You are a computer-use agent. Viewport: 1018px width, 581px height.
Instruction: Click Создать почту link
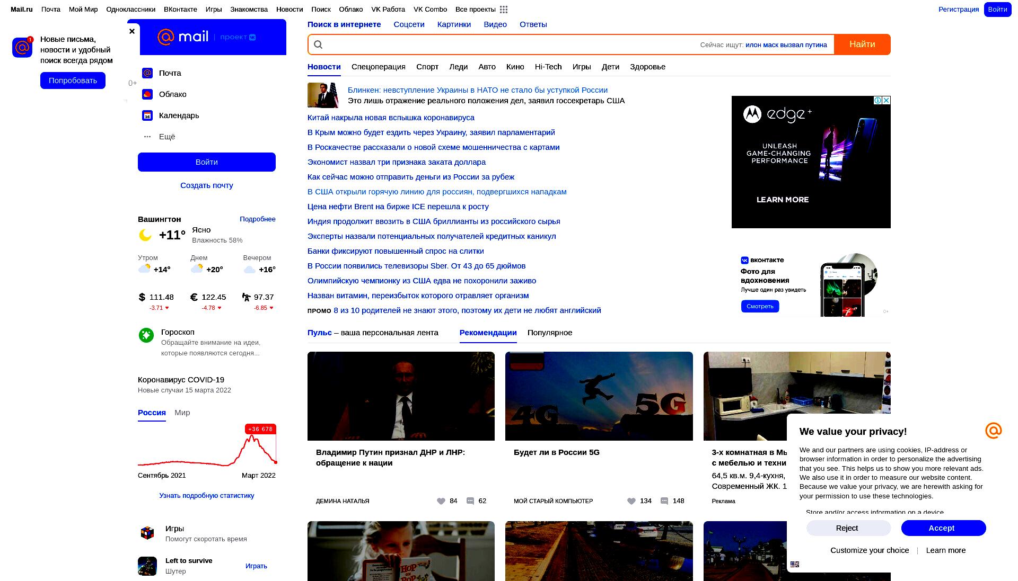(x=207, y=185)
